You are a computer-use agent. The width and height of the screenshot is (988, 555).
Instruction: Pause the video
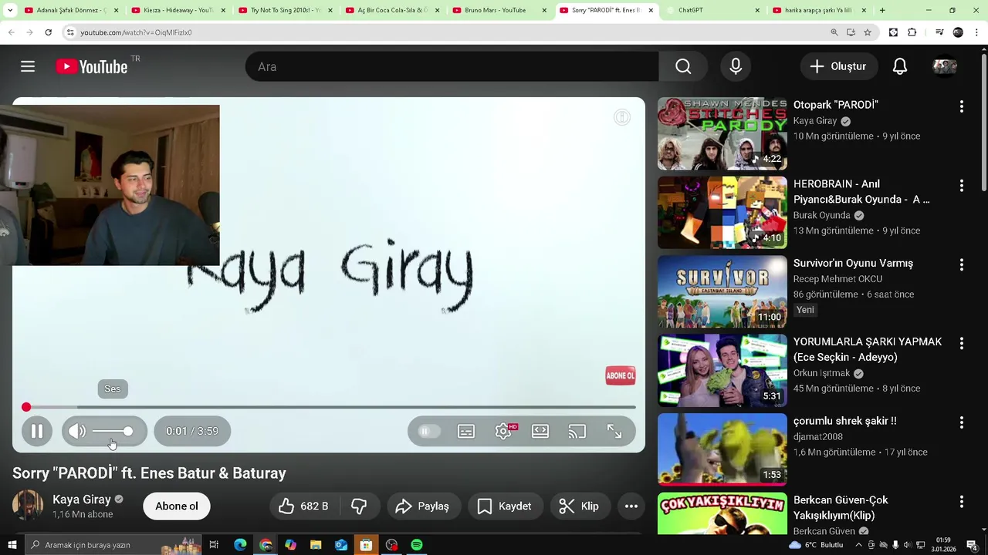pos(36,431)
